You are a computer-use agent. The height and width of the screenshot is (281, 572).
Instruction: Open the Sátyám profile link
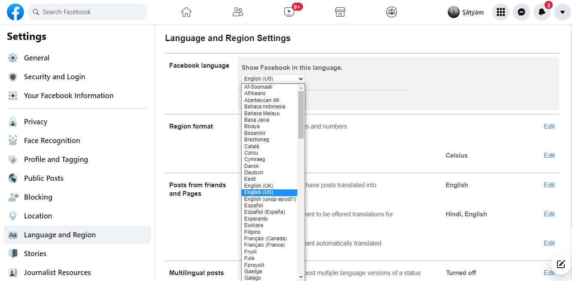[x=466, y=12]
